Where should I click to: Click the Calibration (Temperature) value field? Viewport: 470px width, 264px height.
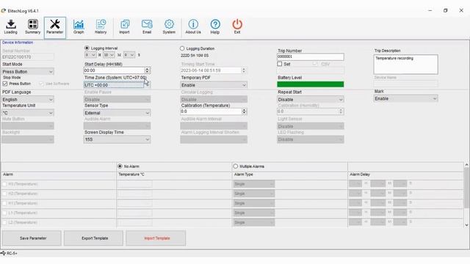tap(211, 111)
